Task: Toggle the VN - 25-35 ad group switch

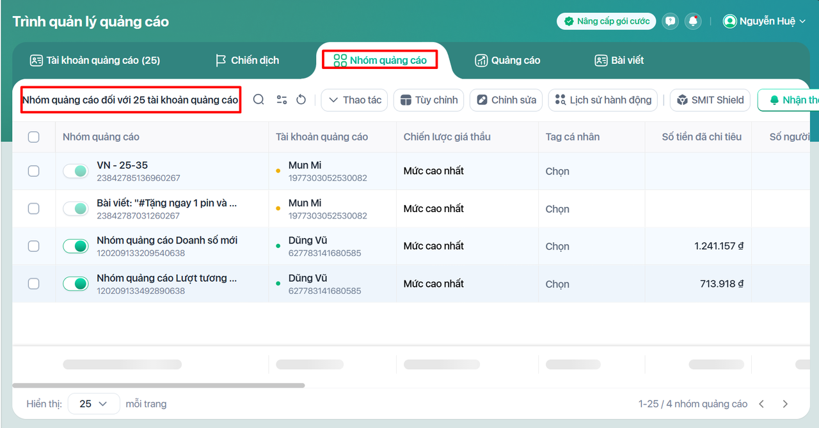Action: coord(76,171)
